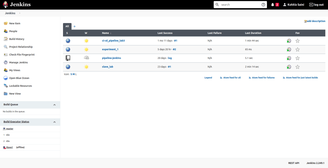Image resolution: width=328 pixels, height=168 pixels.
Task: Select the All view tab
Action: (67, 26)
